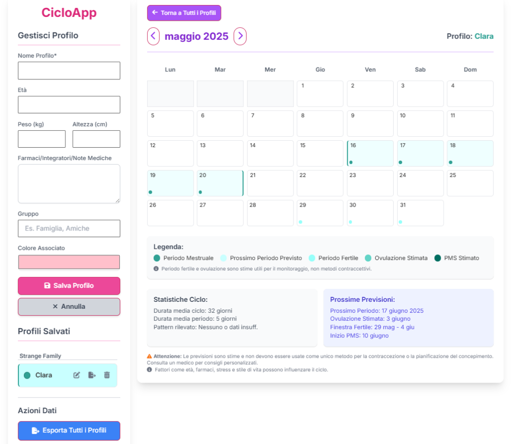Click the Gruppo field with Famiglia placeholder
The image size is (511, 444).
(x=69, y=228)
